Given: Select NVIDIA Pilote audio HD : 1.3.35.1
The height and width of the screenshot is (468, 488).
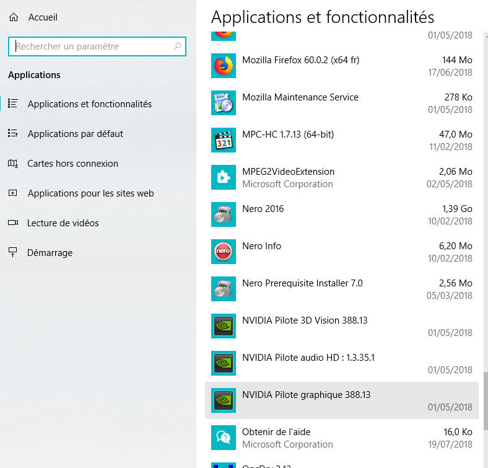Looking at the screenshot, I should (342, 363).
